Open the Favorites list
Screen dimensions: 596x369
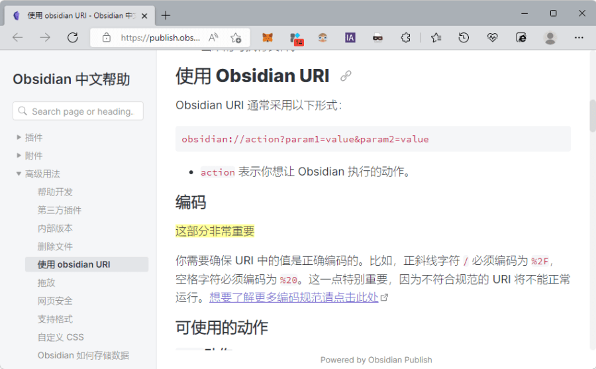click(436, 37)
